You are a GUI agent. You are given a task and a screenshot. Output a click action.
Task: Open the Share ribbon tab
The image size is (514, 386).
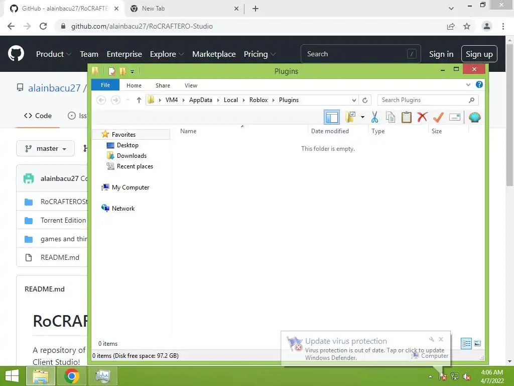[x=163, y=85]
